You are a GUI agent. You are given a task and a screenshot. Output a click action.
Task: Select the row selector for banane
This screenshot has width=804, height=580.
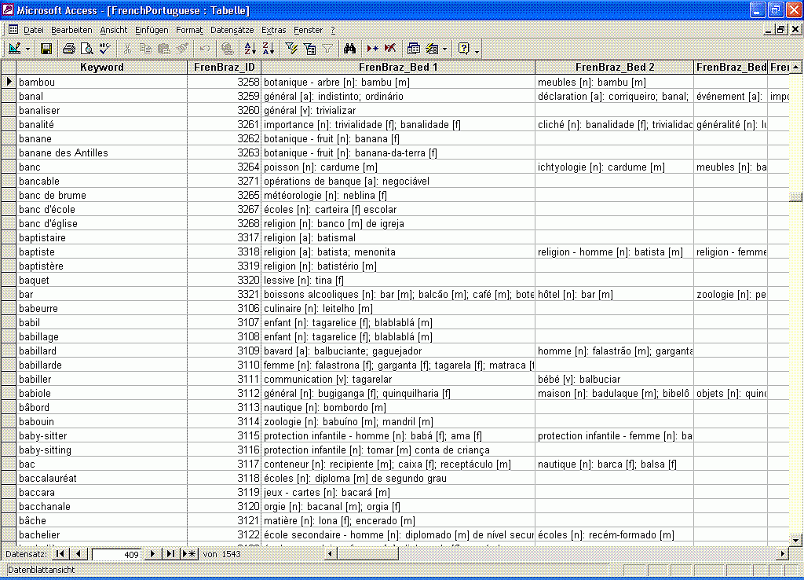(x=9, y=139)
